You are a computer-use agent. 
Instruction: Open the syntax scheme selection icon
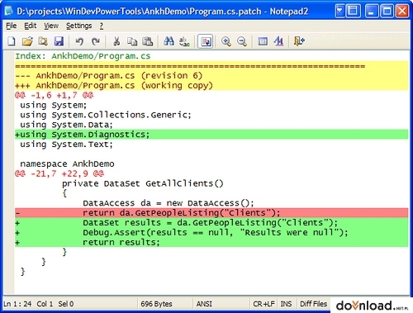point(263,41)
